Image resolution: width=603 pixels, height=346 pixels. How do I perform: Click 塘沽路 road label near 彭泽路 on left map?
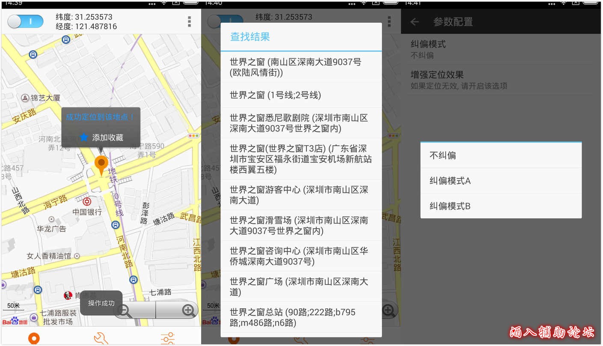coord(163,218)
